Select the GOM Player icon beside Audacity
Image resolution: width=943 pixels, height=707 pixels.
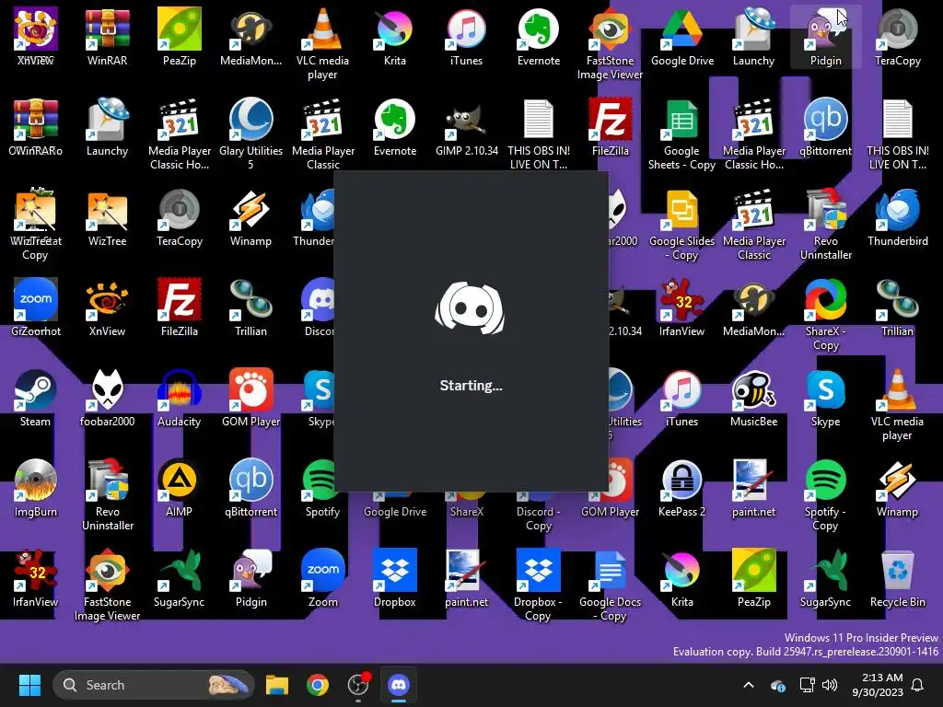(250, 398)
